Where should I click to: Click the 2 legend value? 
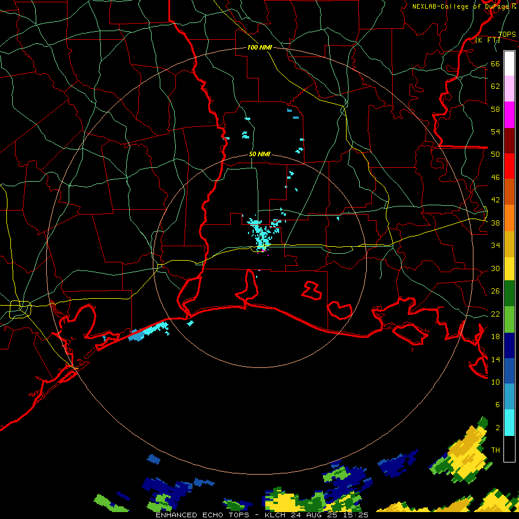[498, 428]
